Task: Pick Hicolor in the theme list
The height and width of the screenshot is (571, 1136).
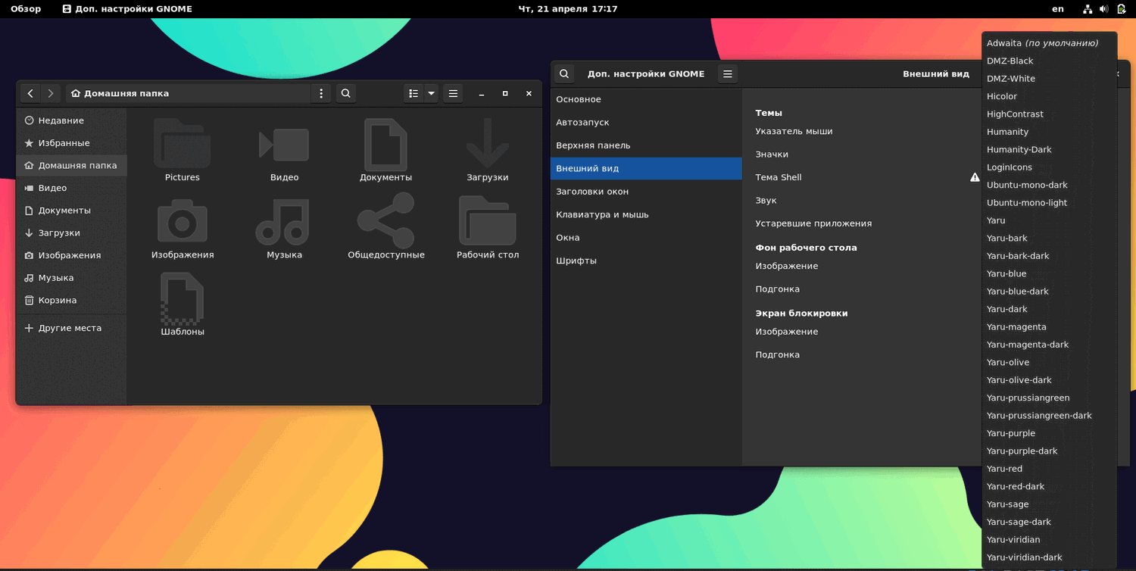Action: (1049, 96)
